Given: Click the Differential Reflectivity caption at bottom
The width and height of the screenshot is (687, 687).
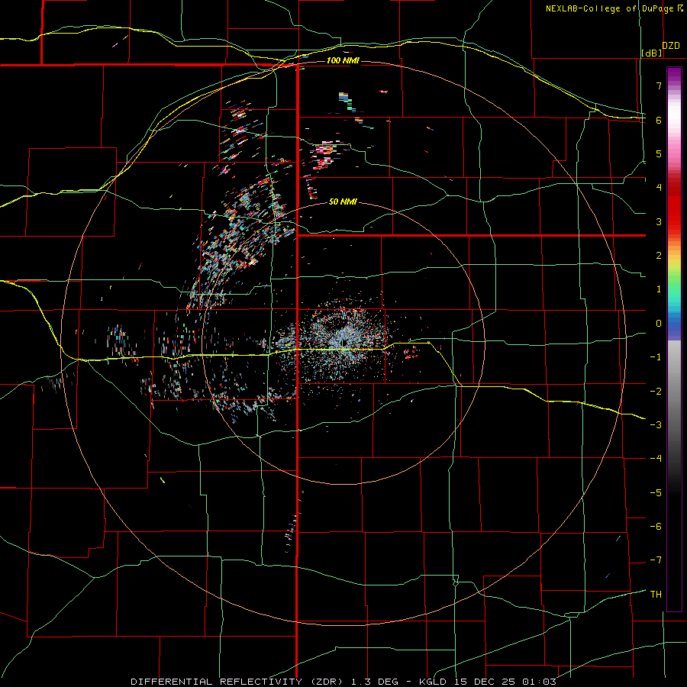Looking at the screenshot, I should coord(343,682).
